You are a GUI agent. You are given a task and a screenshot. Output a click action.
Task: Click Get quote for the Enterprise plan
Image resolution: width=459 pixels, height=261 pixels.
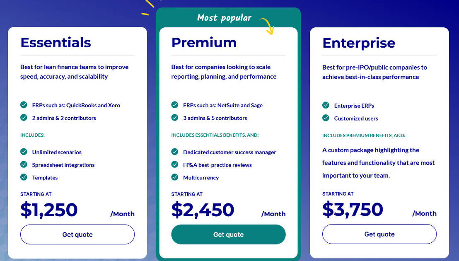click(x=379, y=234)
